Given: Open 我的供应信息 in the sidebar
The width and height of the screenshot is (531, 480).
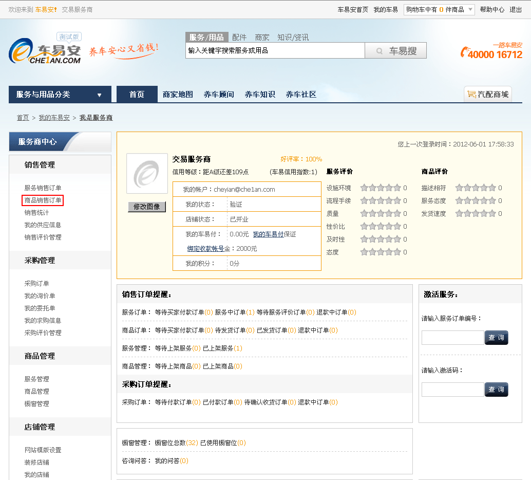Looking at the screenshot, I should point(43,225).
